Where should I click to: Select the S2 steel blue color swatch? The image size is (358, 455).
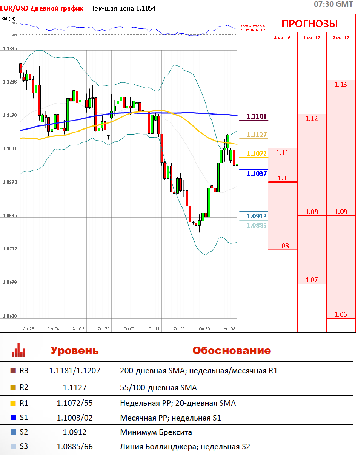pyautogui.click(x=13, y=432)
